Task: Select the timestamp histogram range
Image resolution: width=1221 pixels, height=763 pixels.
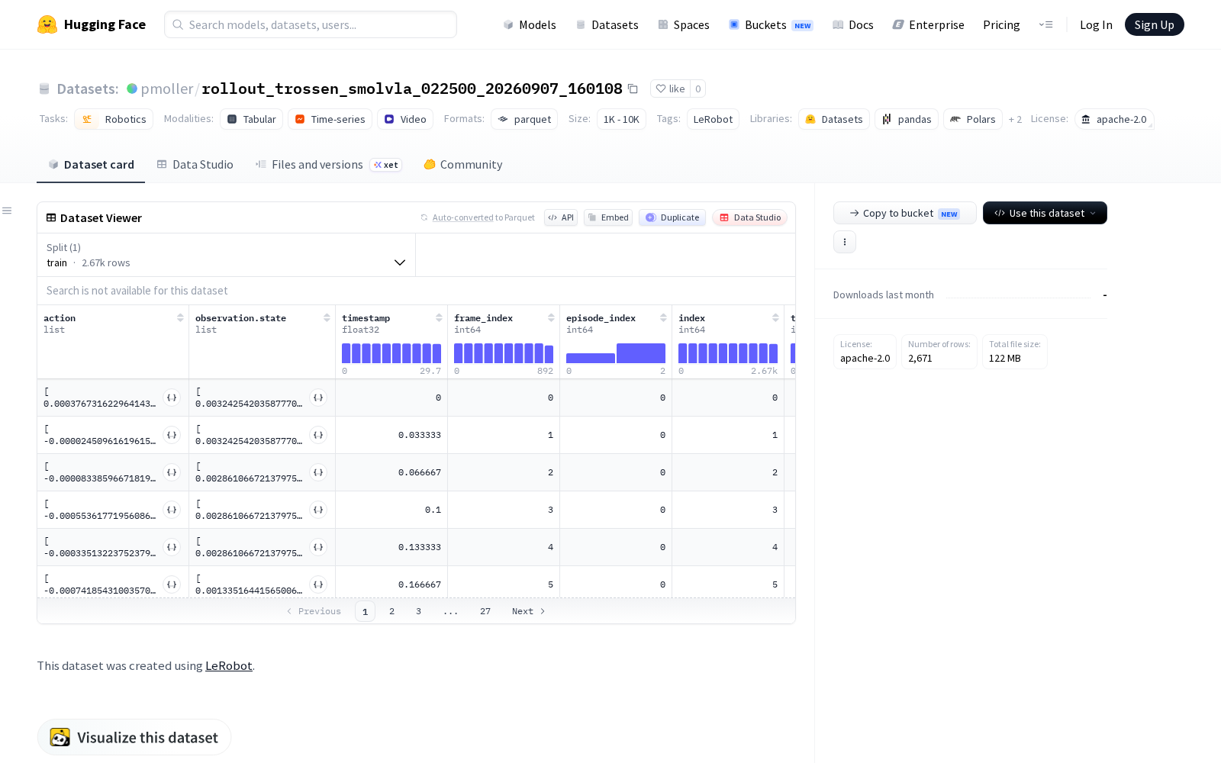Action: [x=391, y=353]
